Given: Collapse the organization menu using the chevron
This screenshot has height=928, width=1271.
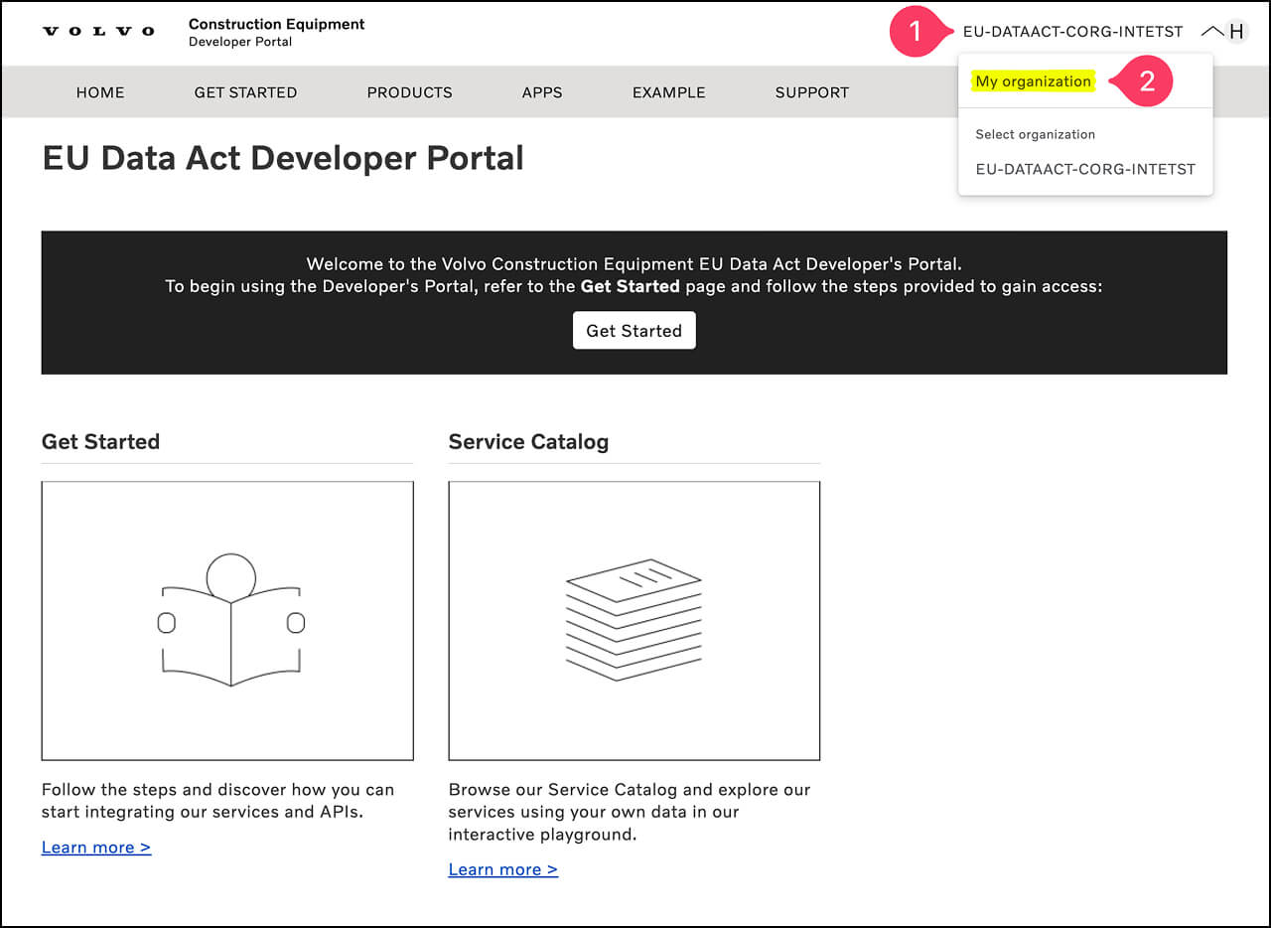Looking at the screenshot, I should 1211,32.
